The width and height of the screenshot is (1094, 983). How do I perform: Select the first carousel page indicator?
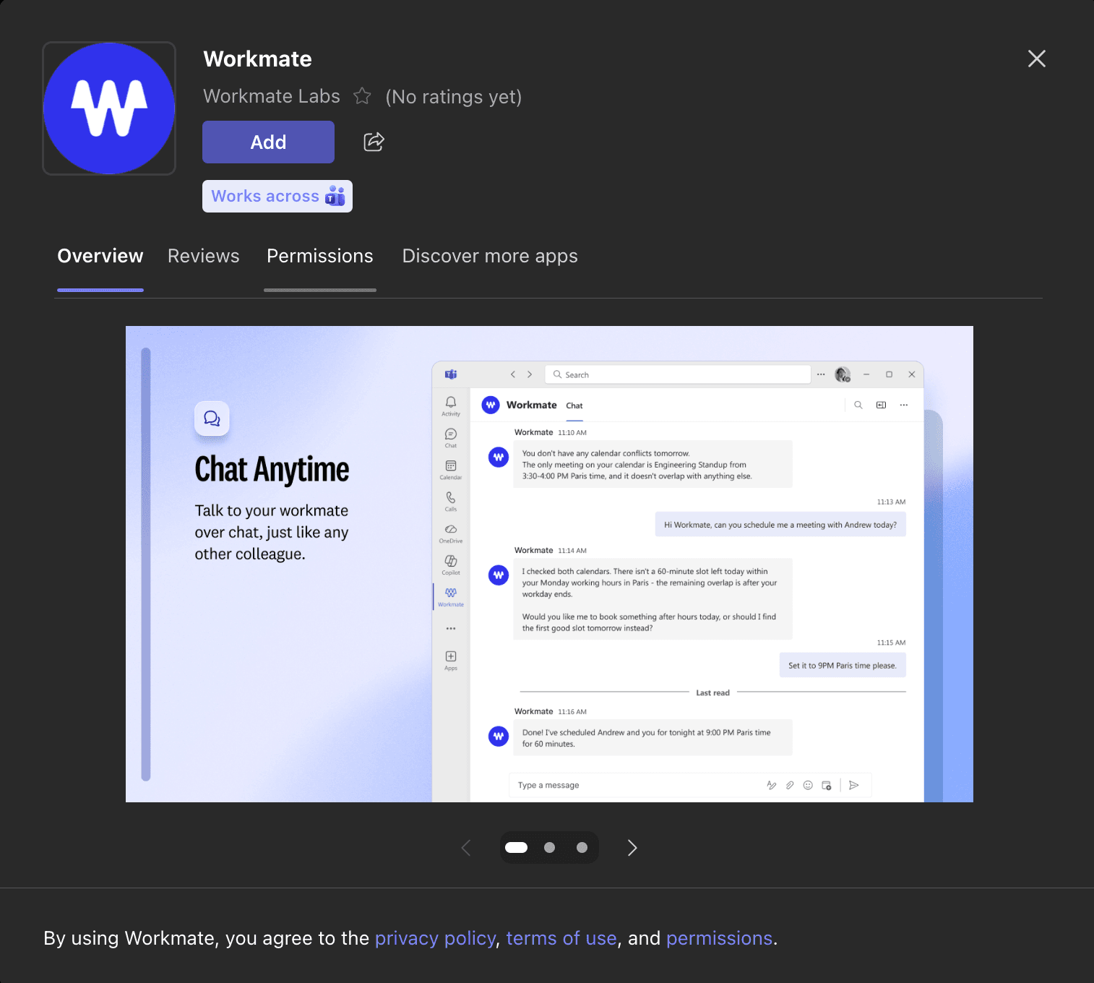(516, 848)
